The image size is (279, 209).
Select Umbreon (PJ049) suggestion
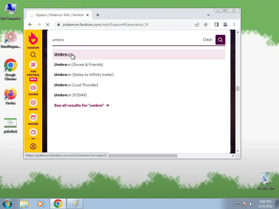tap(139, 95)
